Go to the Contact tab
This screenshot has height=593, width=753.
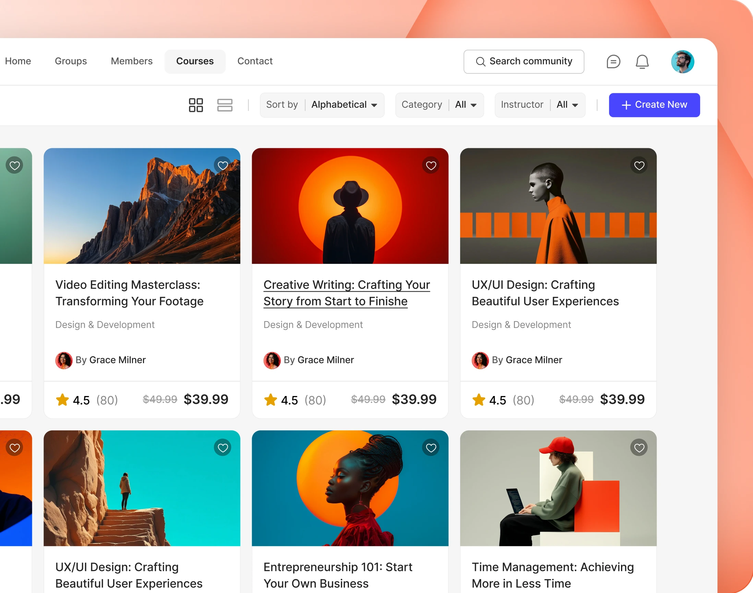pyautogui.click(x=255, y=61)
